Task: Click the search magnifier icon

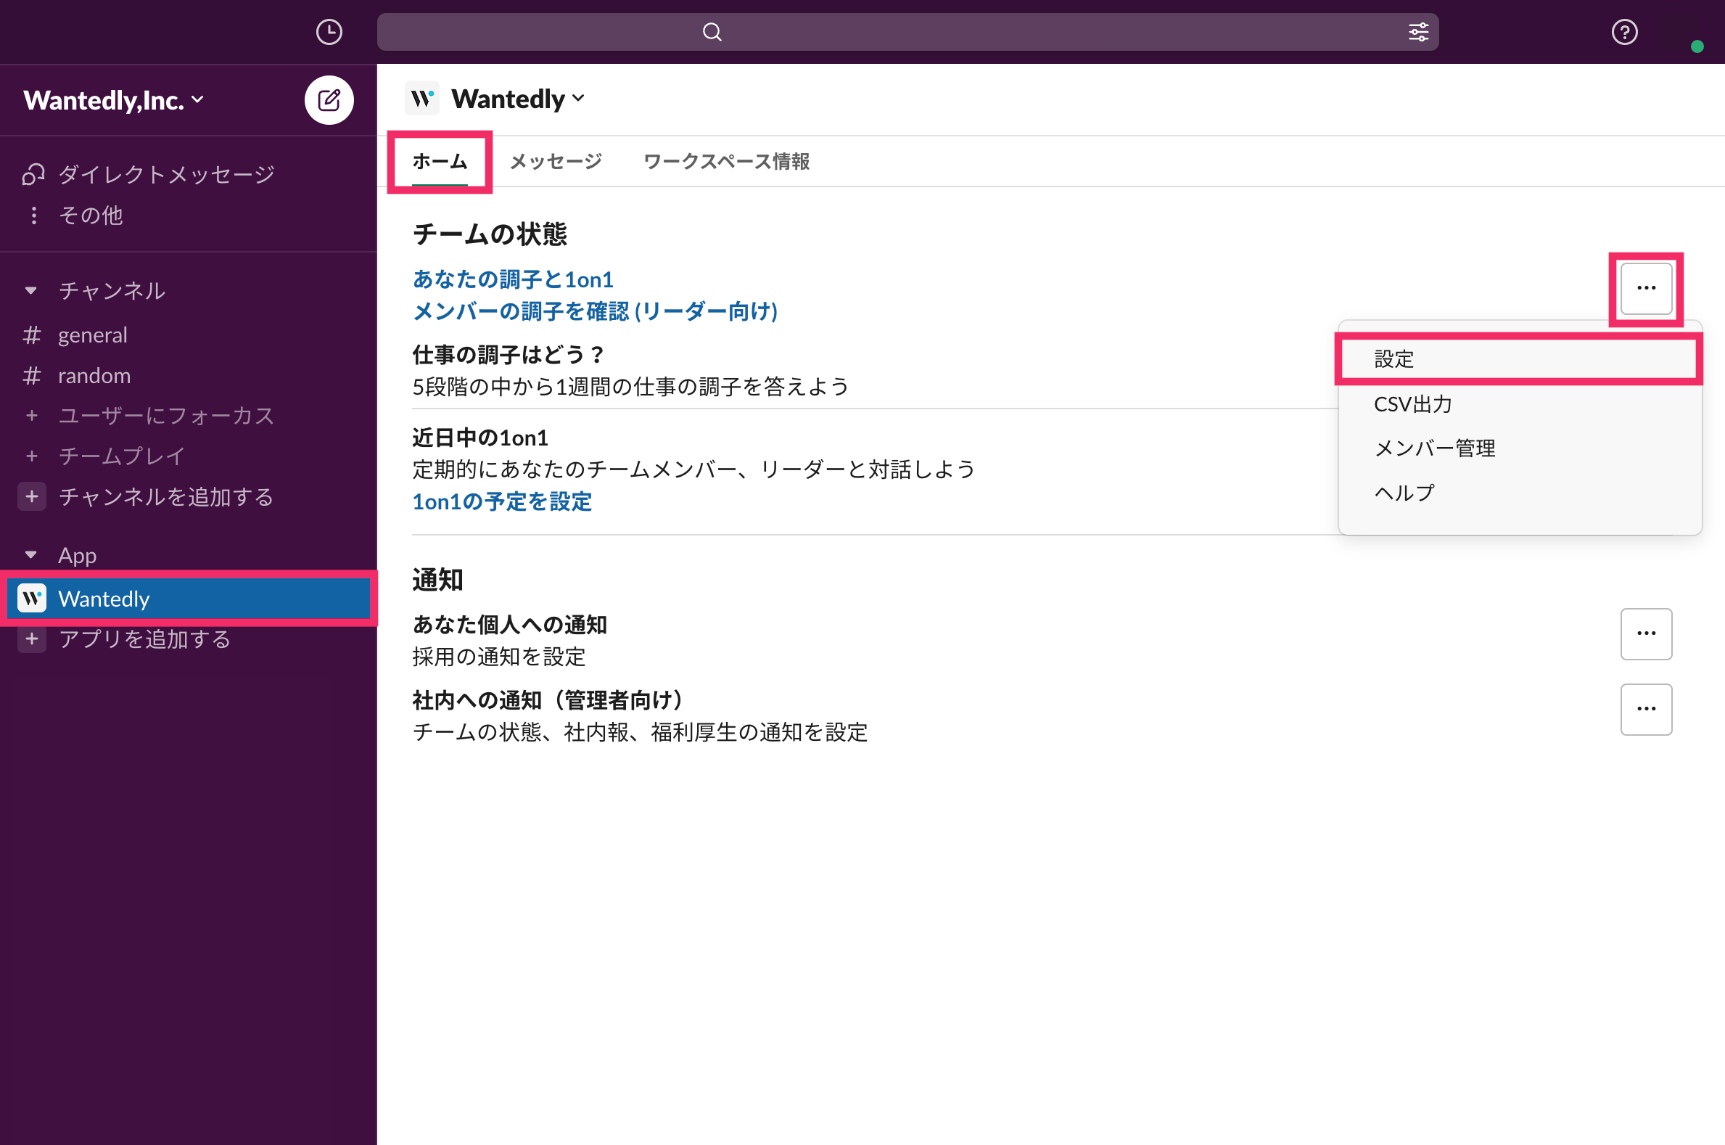Action: point(712,32)
